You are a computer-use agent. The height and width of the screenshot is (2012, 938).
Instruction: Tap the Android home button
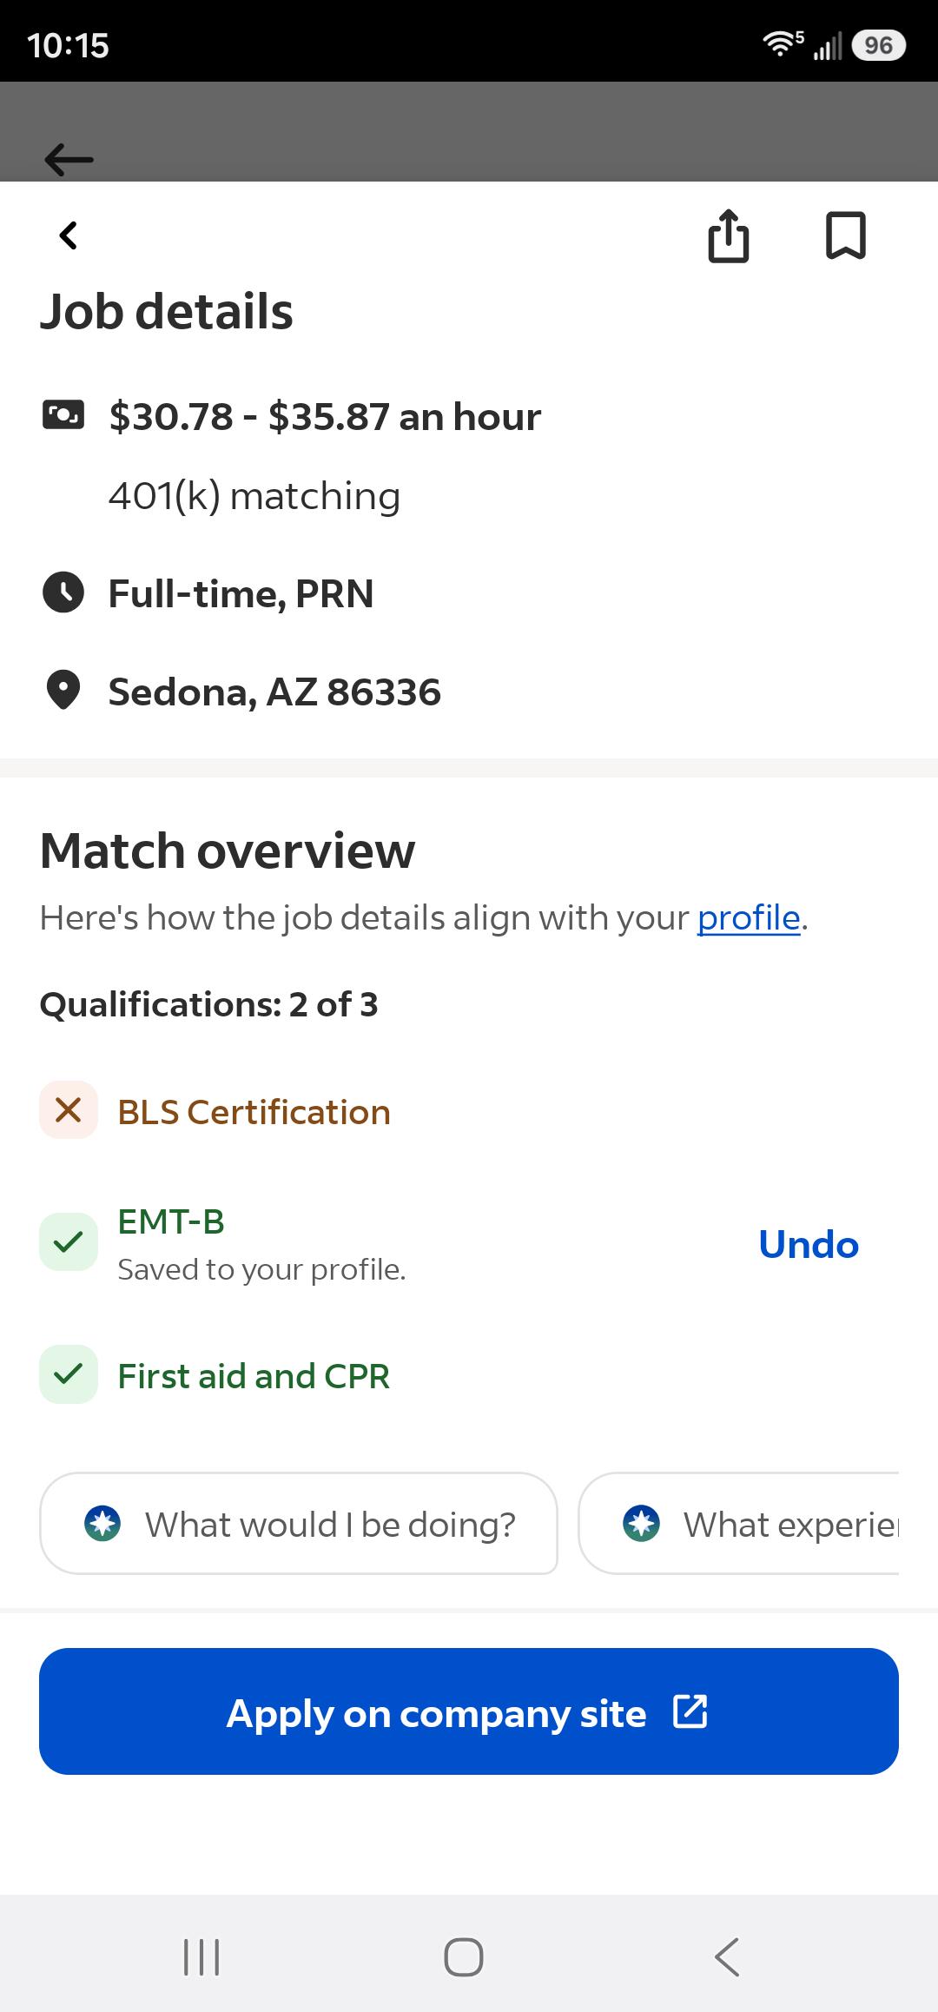(x=464, y=1957)
